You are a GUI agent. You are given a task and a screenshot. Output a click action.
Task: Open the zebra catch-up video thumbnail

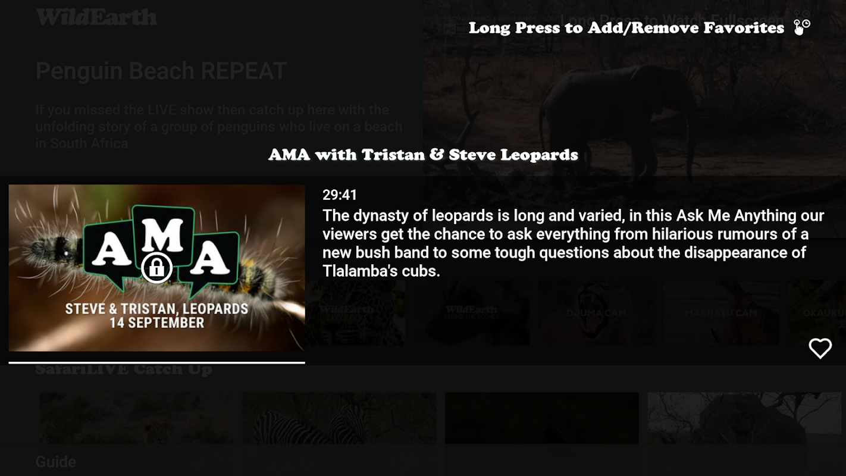[339, 418]
